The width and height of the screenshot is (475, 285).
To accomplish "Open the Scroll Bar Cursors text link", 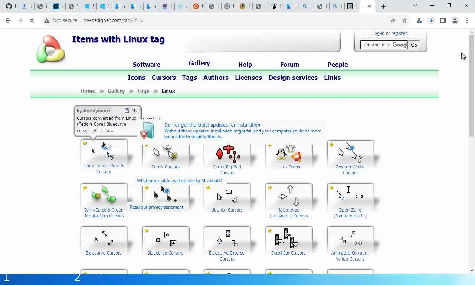I will (288, 253).
